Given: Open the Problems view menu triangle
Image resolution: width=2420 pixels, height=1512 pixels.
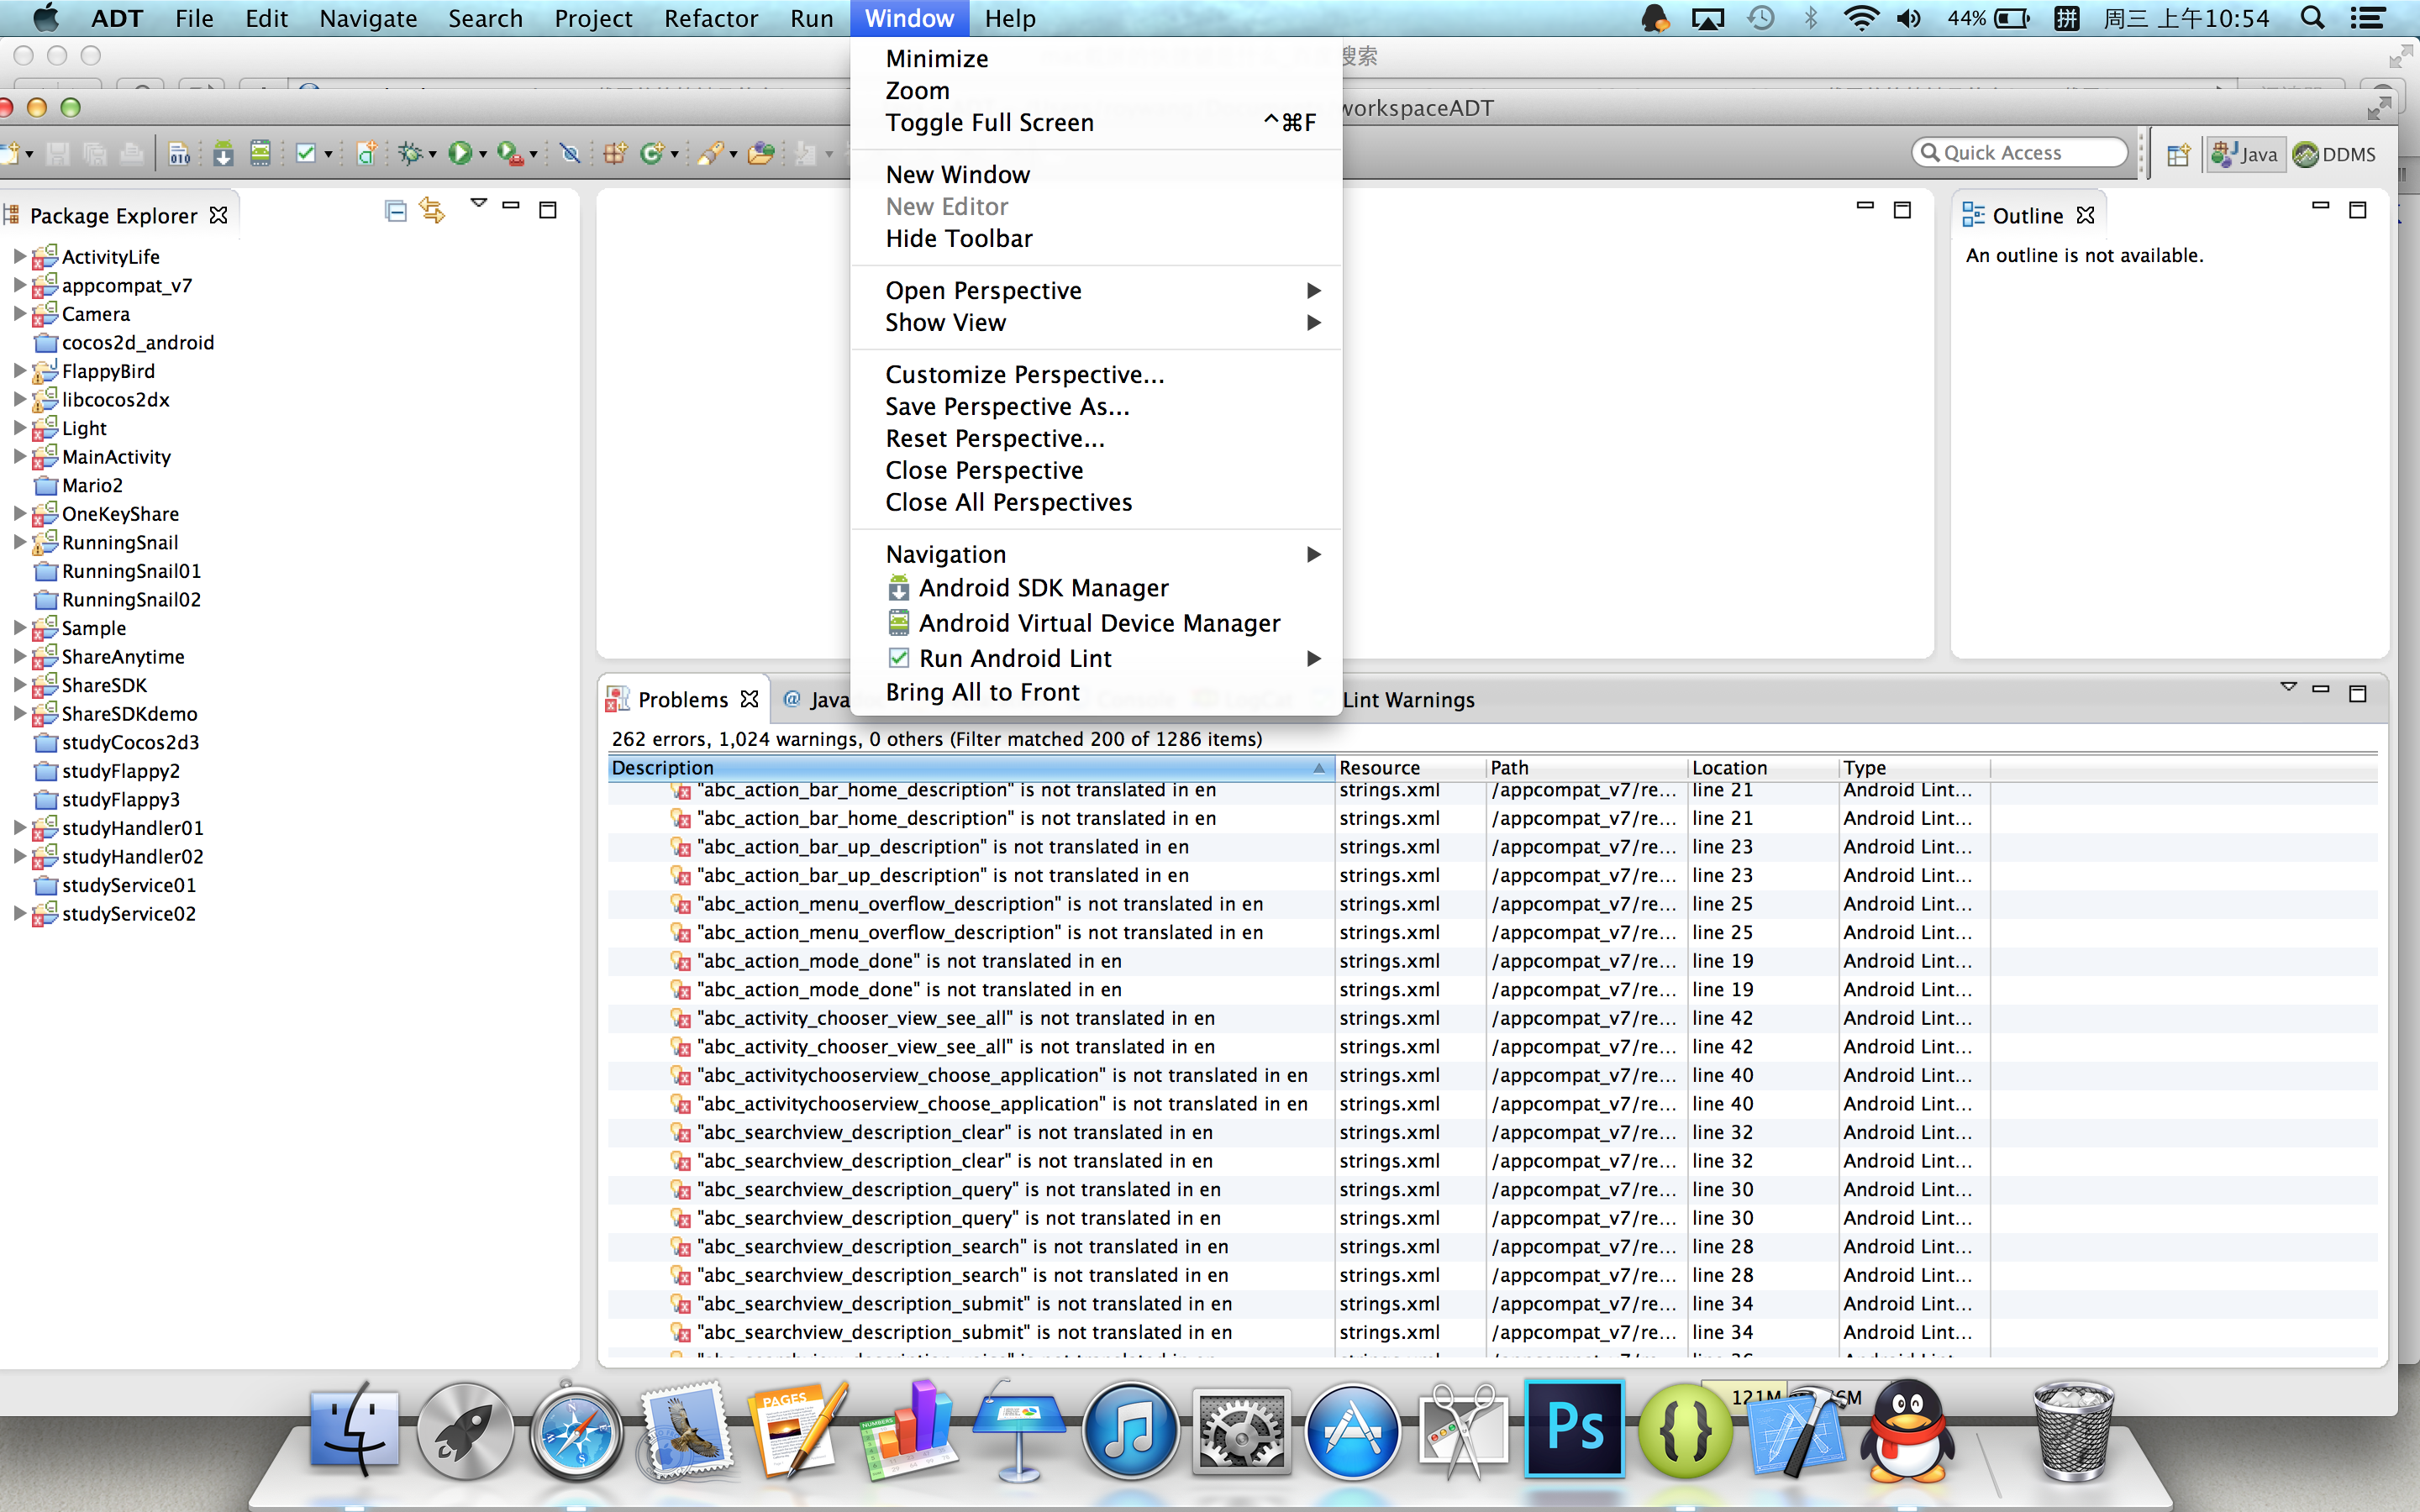Looking at the screenshot, I should point(2288,686).
